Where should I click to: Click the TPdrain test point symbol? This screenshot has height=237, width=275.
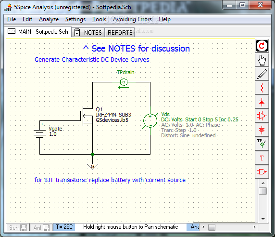point(124,82)
